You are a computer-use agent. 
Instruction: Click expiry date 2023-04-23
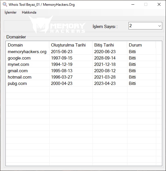click(105, 83)
